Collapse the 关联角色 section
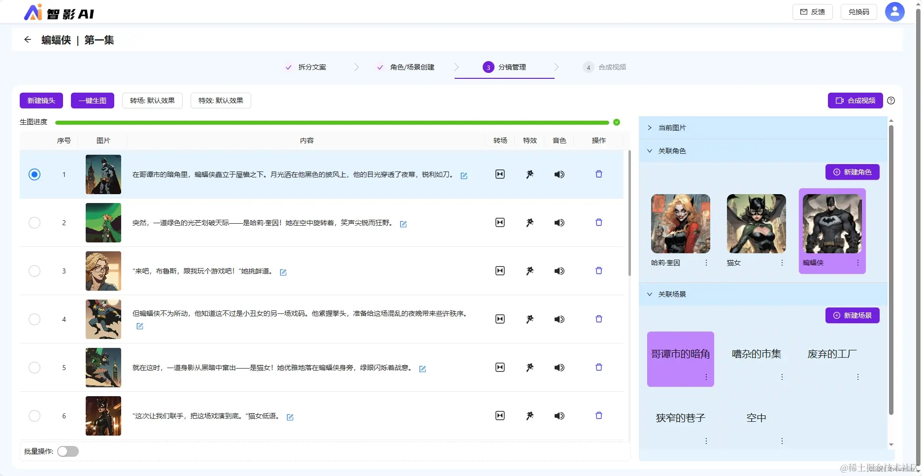Screen dimensions: 922x476 763,151
